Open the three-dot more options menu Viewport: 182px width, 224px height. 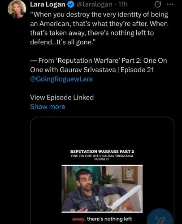(170, 4)
